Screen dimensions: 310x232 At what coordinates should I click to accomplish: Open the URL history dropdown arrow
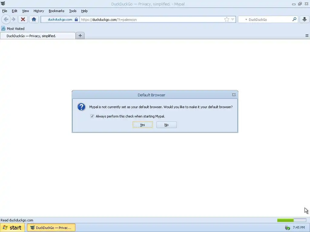233,19
